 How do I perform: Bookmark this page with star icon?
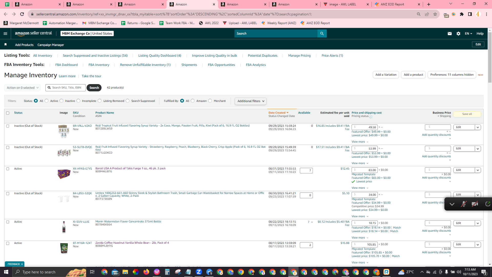coord(435,14)
